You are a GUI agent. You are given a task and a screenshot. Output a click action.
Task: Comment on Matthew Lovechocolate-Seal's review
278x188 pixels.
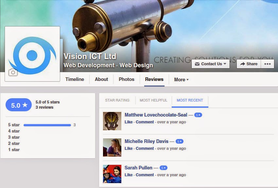pos(145,122)
